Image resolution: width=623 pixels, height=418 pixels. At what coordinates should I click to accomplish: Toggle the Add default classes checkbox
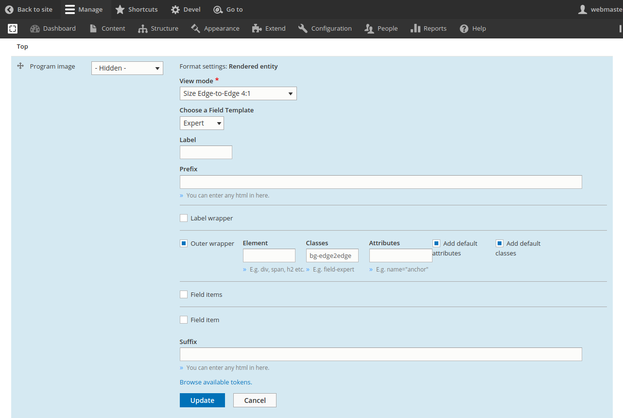pos(500,243)
